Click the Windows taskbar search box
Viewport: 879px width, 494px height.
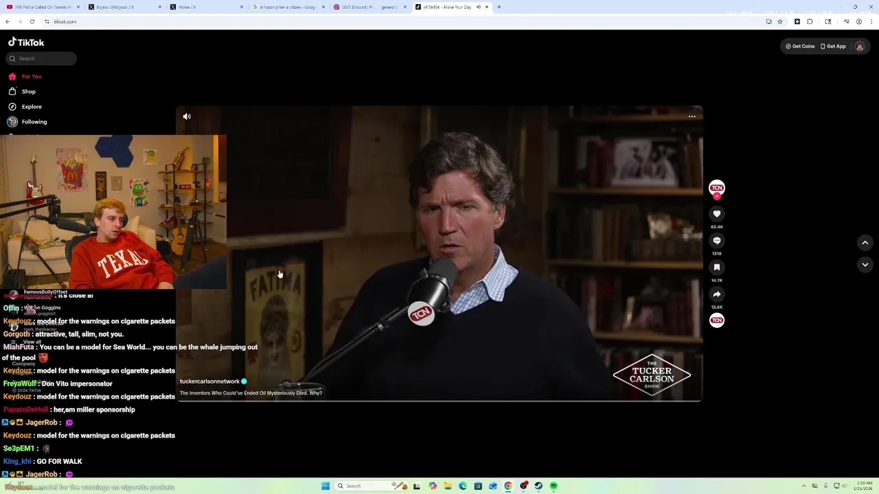tap(371, 486)
